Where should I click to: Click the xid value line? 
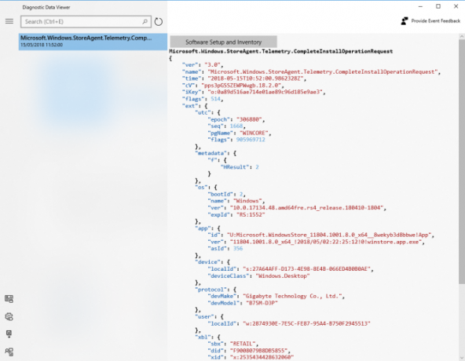pyautogui.click(x=251, y=357)
